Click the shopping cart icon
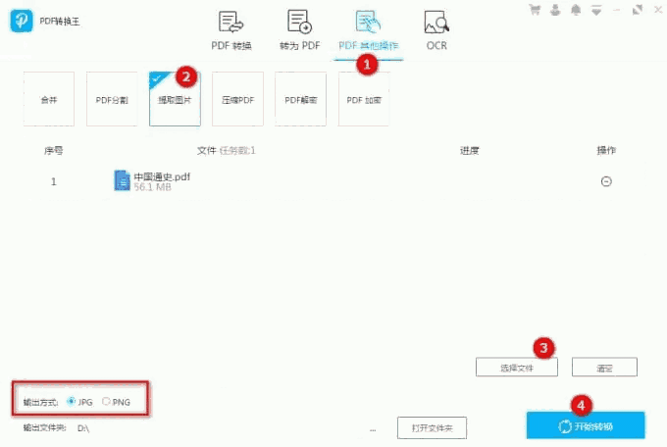 [x=535, y=10]
